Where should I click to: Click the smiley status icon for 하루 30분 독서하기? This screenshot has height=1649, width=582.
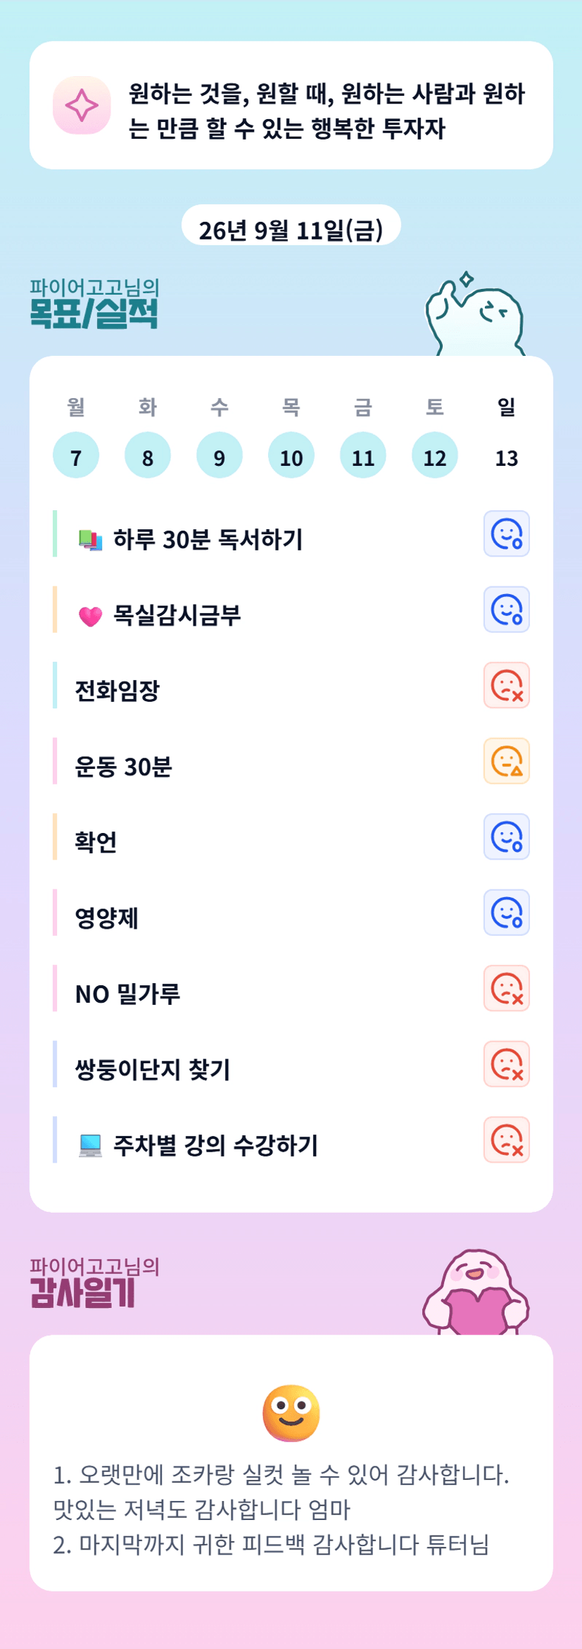click(506, 533)
